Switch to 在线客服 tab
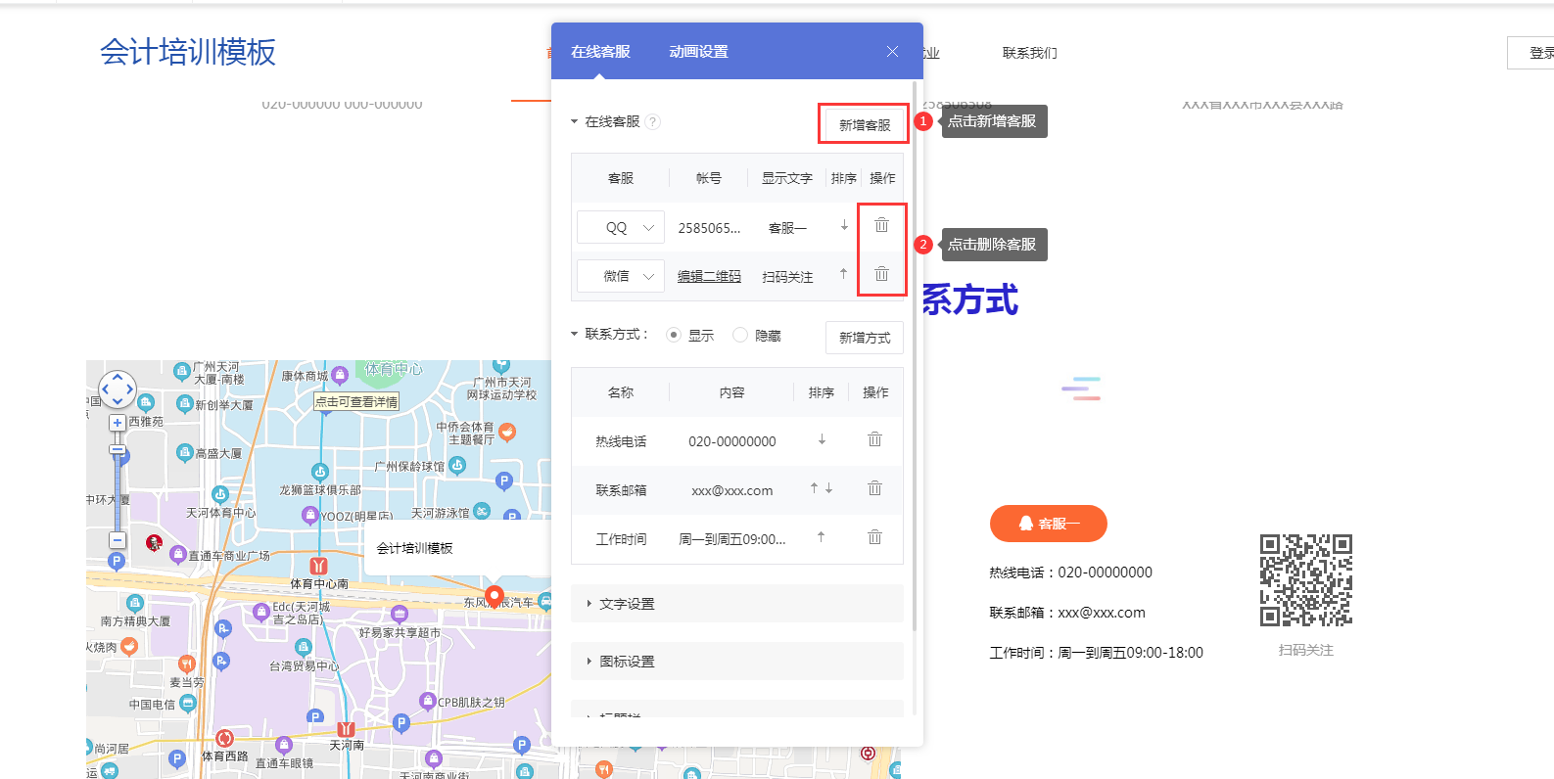Viewport: 1554px width, 779px height. 600,51
